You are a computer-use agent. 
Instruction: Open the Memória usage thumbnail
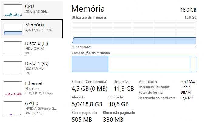(x=13, y=29)
